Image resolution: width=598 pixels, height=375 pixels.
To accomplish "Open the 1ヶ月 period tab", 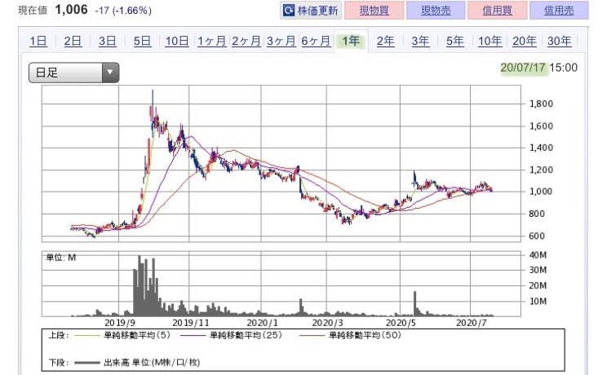I will [211, 41].
